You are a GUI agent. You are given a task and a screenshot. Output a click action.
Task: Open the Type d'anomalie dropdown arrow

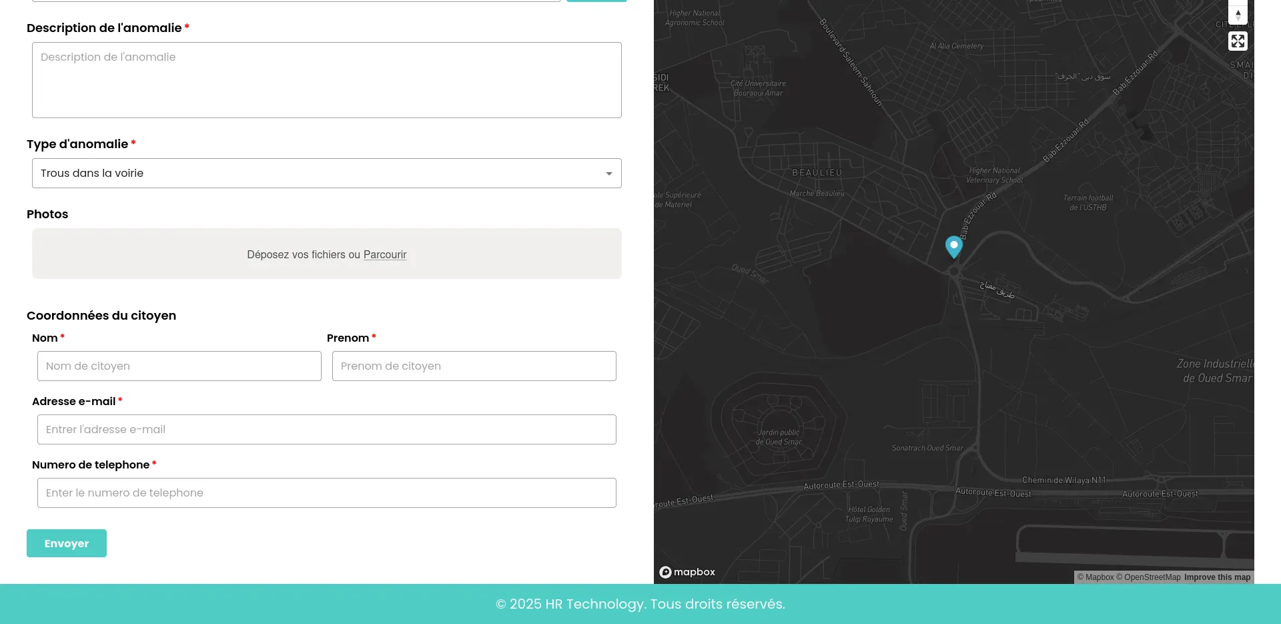[x=608, y=174]
